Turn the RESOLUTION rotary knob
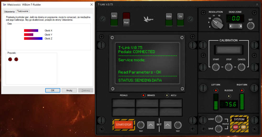The image size is (262, 137). pos(217,23)
